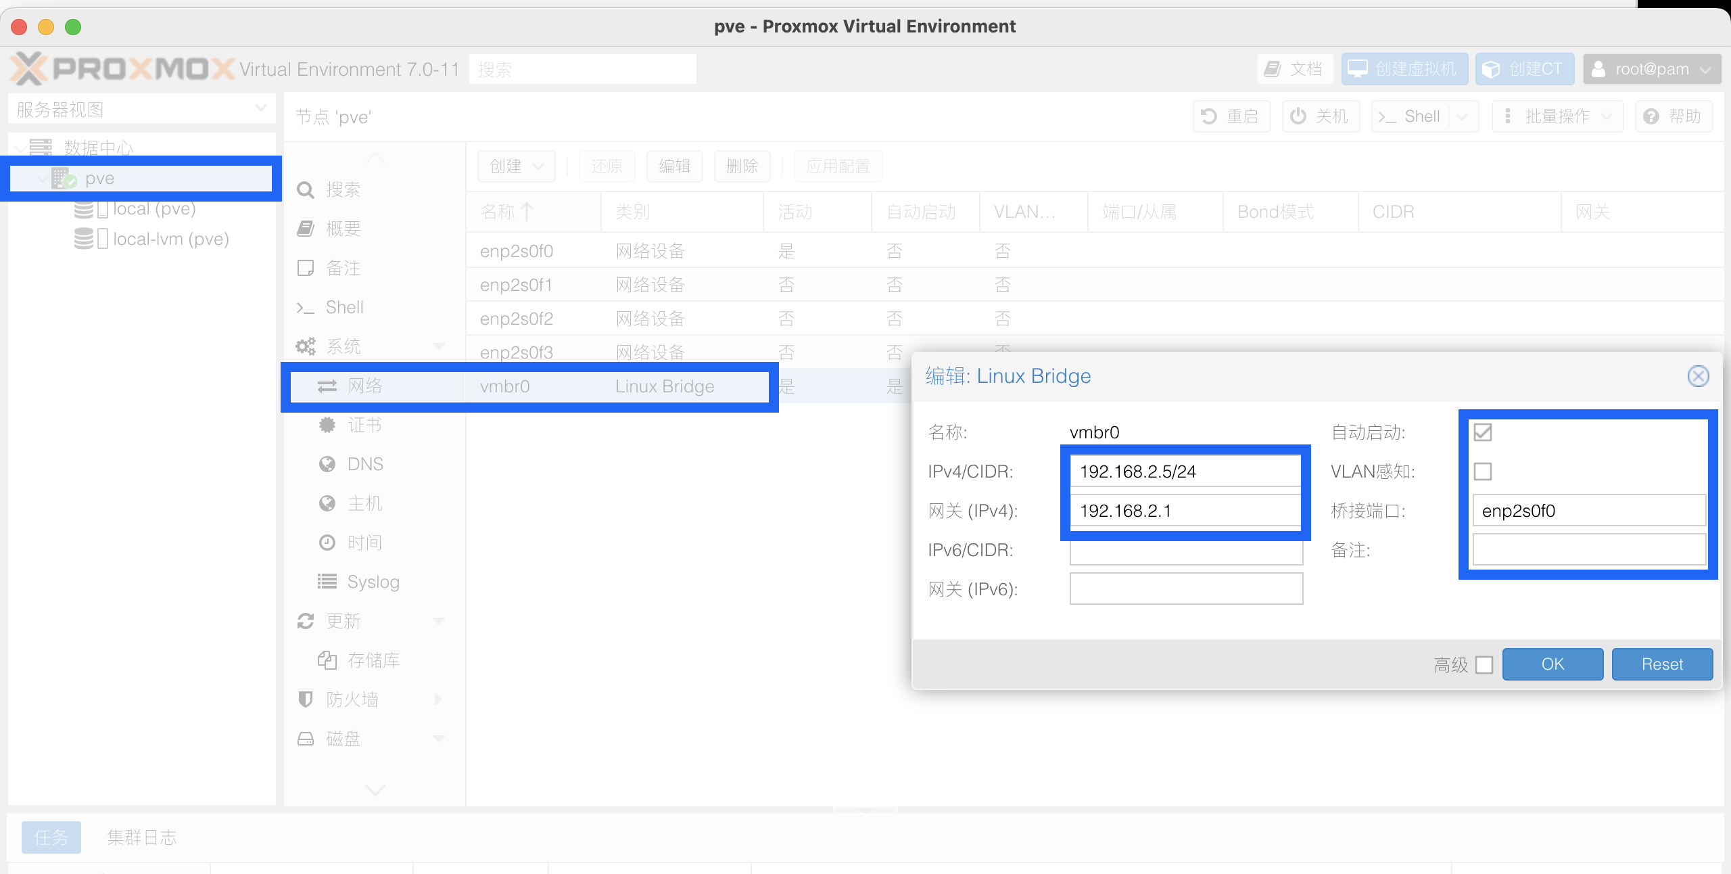1731x874 pixels.
Task: Click the 关机 shutdown button
Action: point(1321,116)
